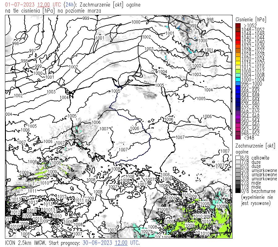Select the 1032-1036 hPa orange swatch
The image size is (278, 247).
238,46
